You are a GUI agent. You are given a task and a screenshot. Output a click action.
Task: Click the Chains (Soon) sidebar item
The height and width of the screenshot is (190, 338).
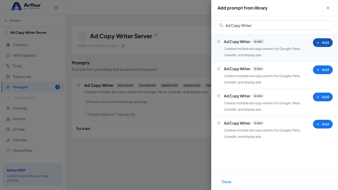pos(32,98)
